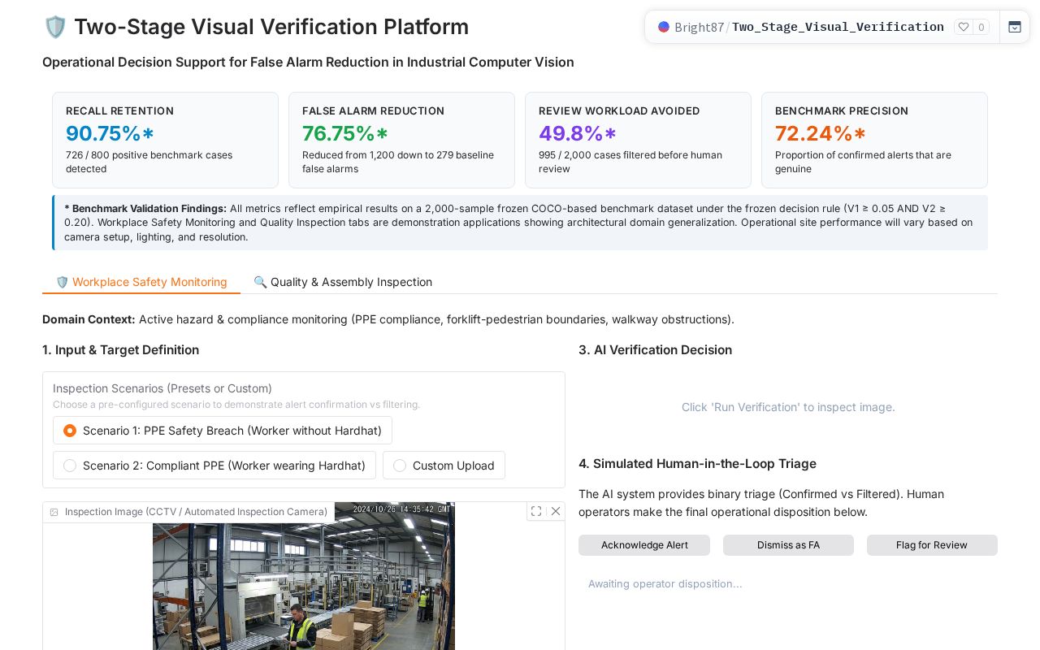Click the image icon next to Inspection Image label

pos(54,512)
